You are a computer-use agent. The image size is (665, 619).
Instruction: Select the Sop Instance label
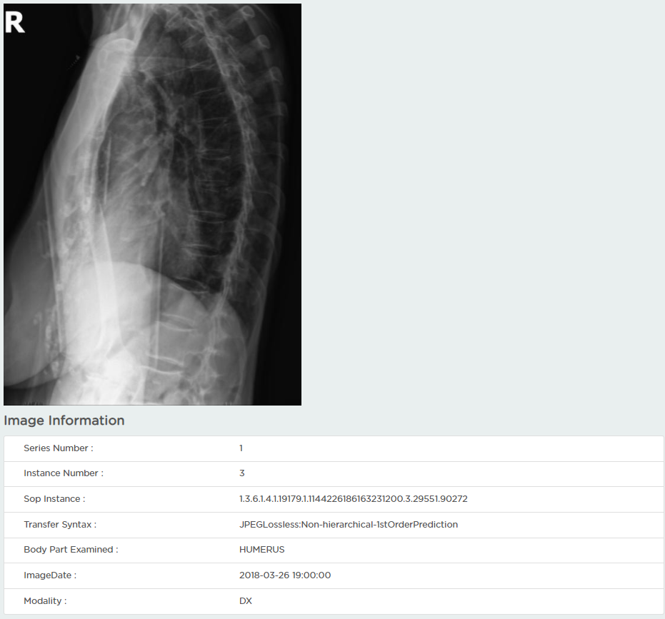coord(54,499)
